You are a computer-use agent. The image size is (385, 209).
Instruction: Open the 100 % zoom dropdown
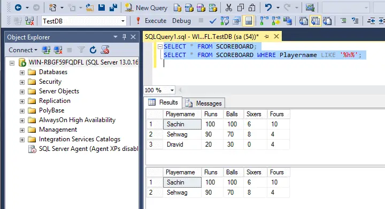click(x=172, y=90)
